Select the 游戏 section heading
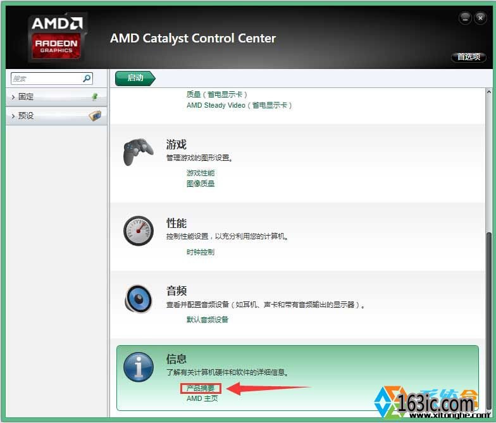The image size is (496, 423). 176,144
